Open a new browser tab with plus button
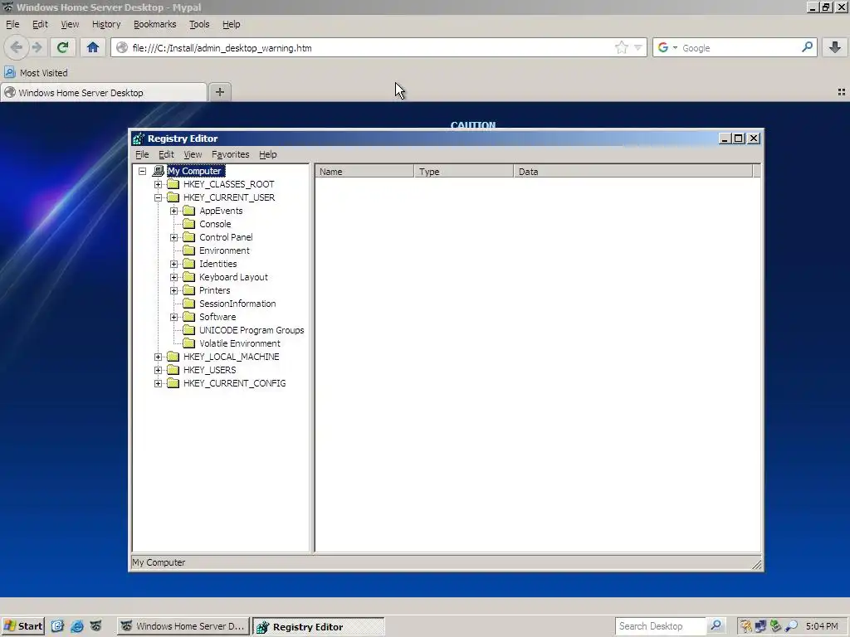 coord(219,92)
